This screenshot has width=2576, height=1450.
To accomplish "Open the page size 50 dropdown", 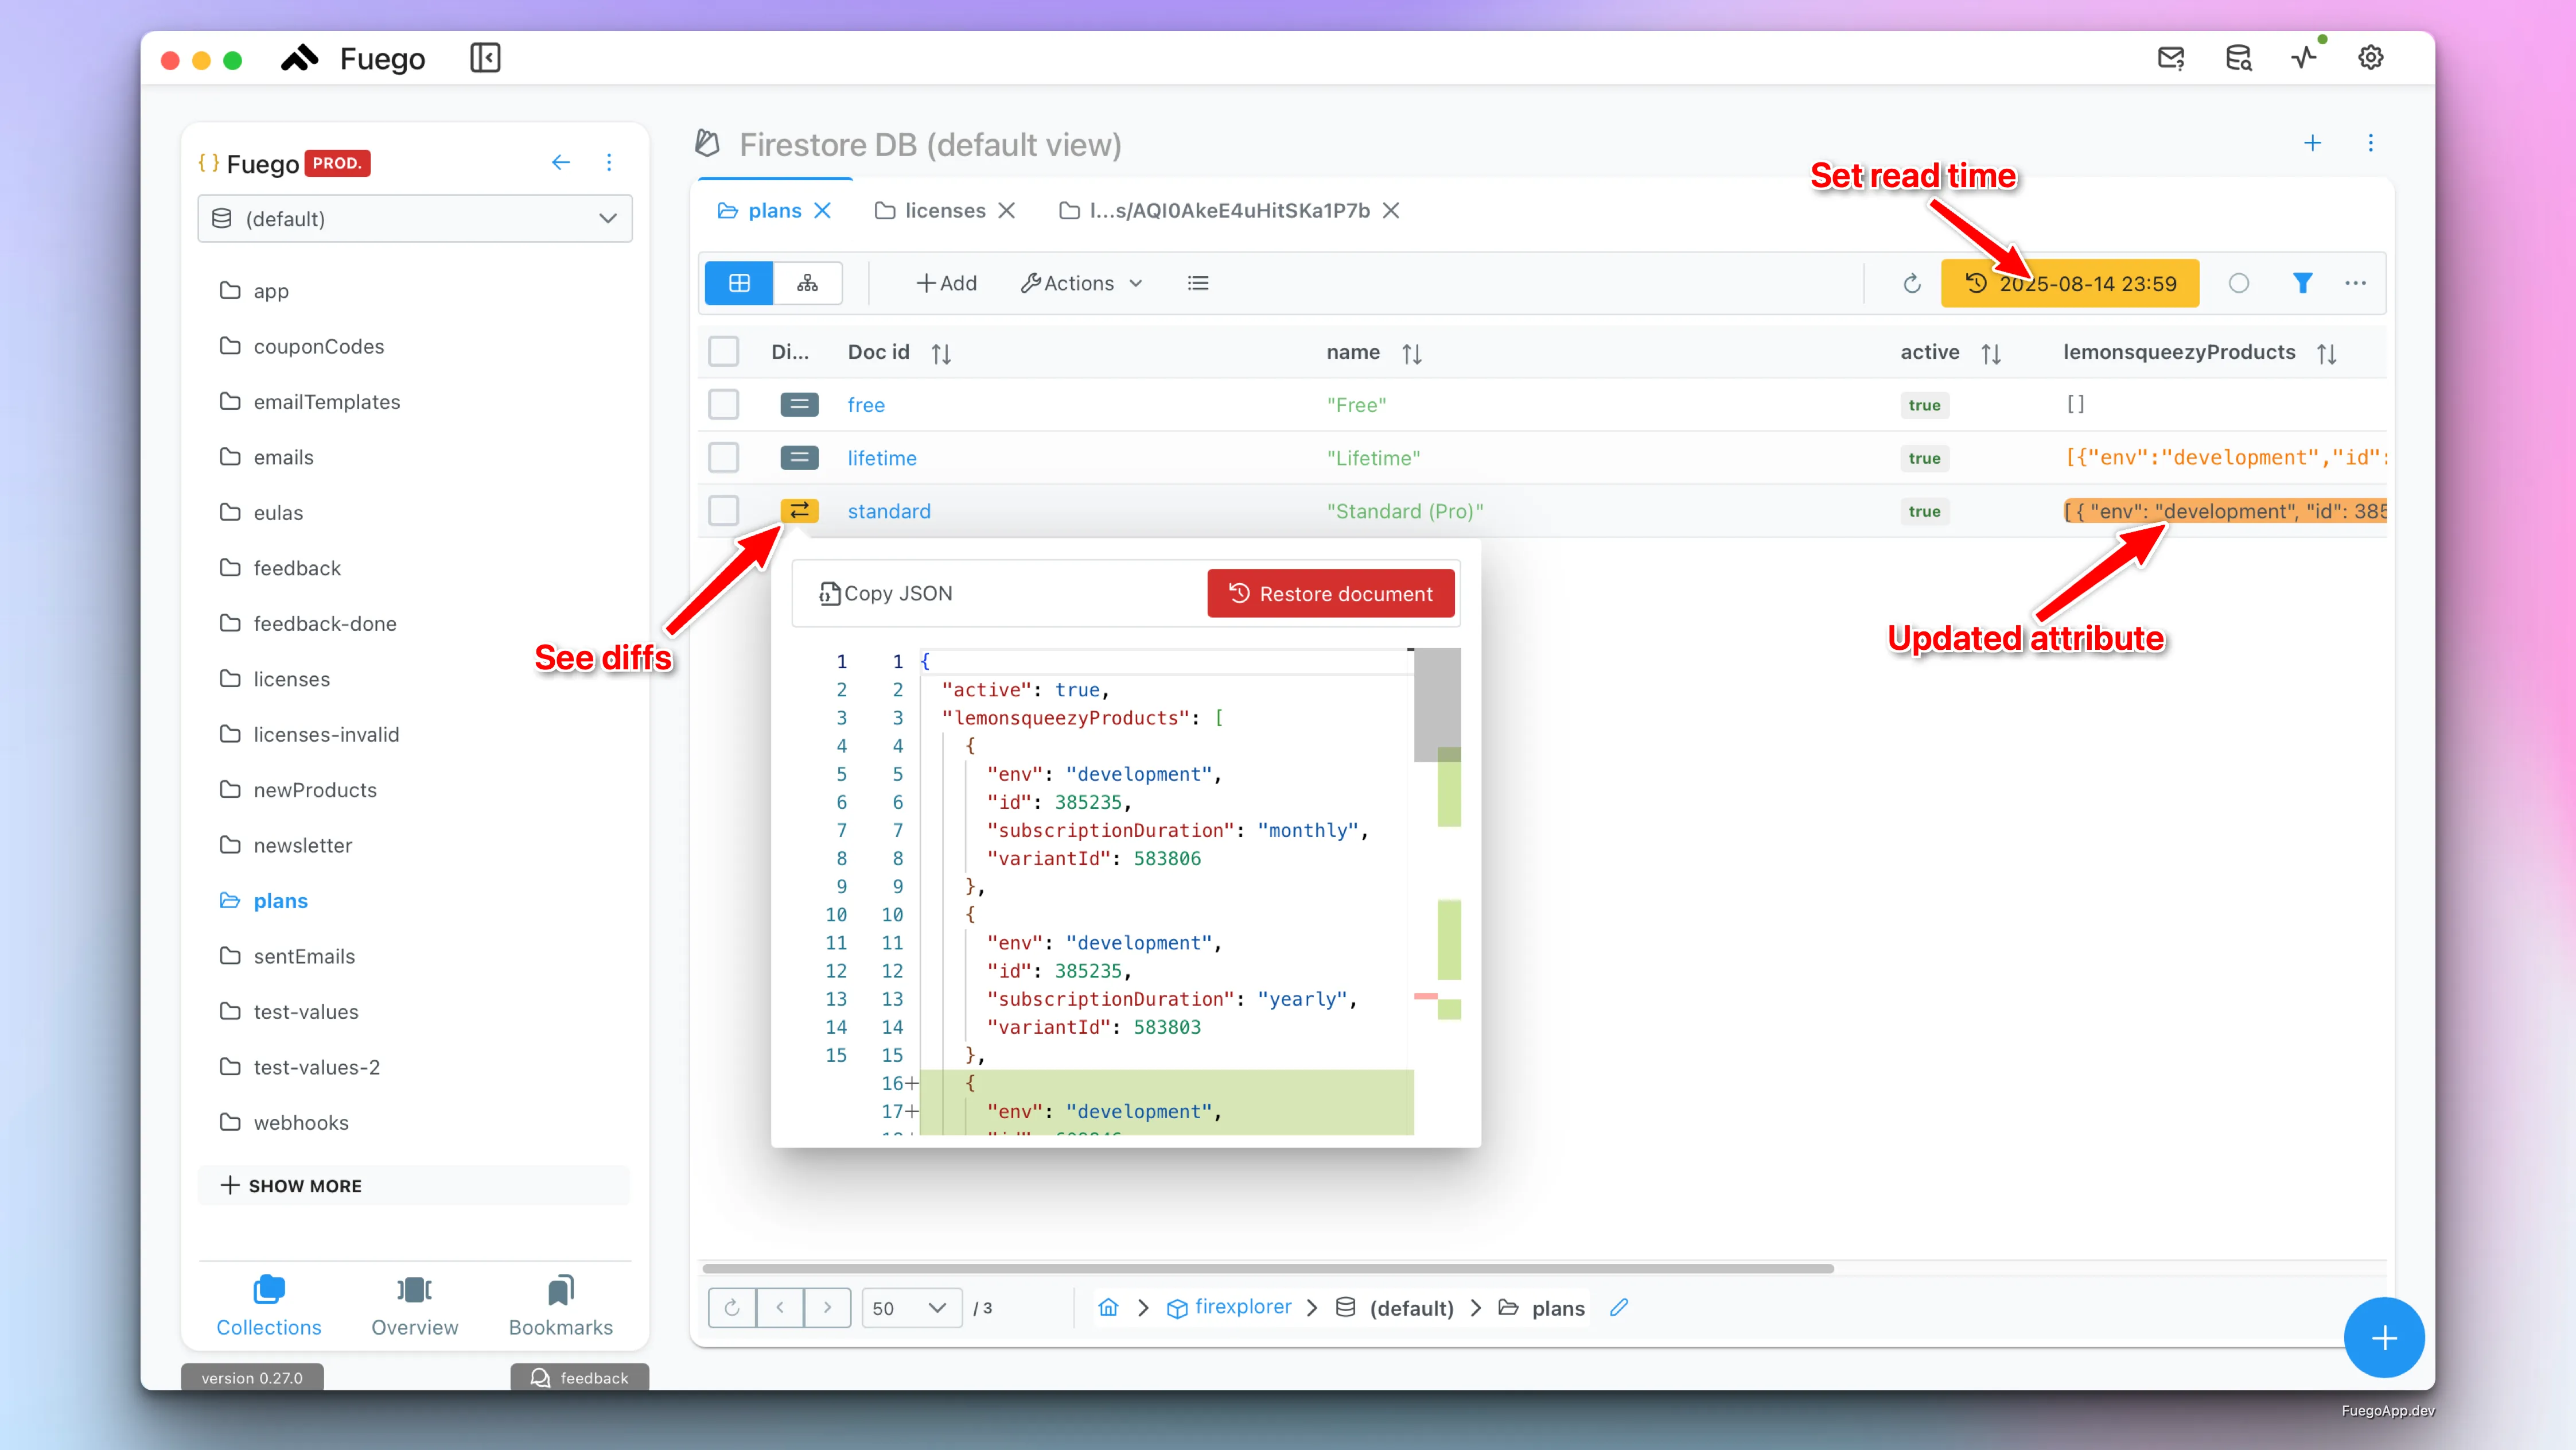I will tap(910, 1308).
